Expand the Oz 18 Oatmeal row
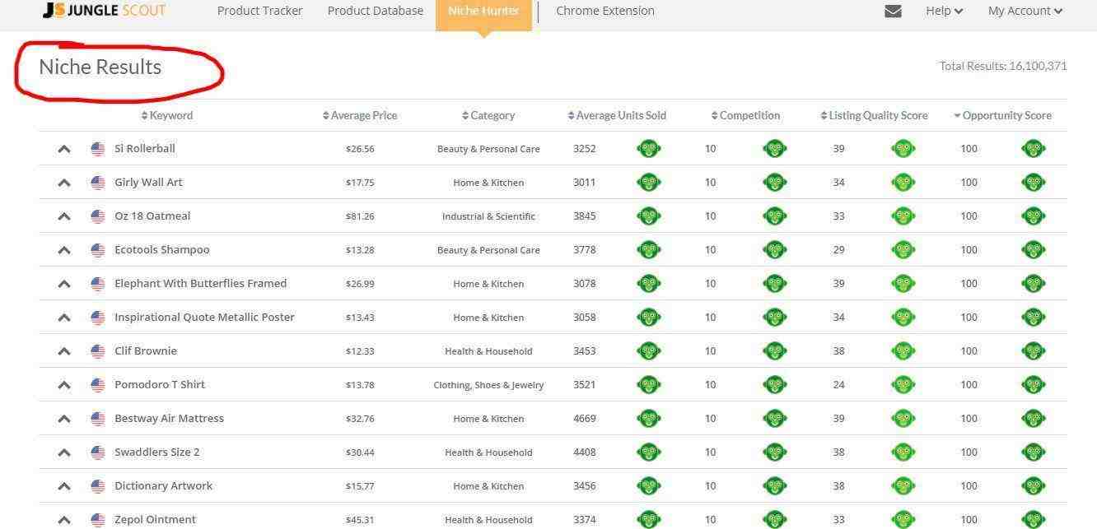1097x529 pixels. [x=64, y=216]
